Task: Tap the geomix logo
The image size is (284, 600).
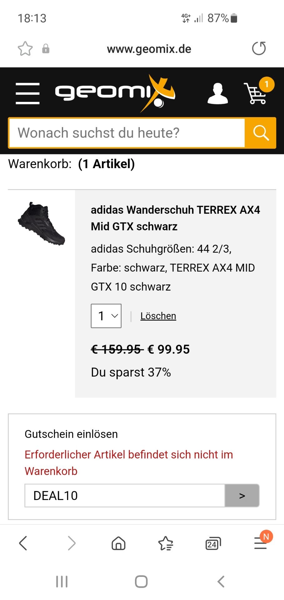Action: (x=115, y=93)
